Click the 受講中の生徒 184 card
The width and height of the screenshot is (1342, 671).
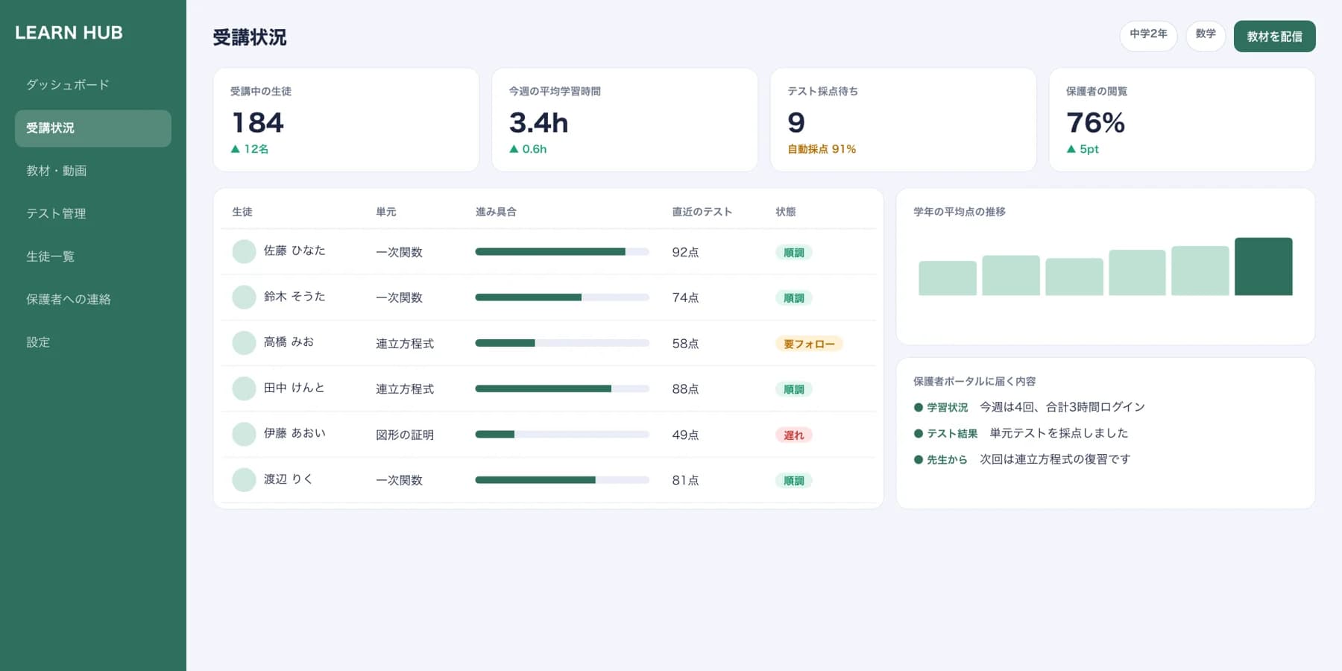346,120
